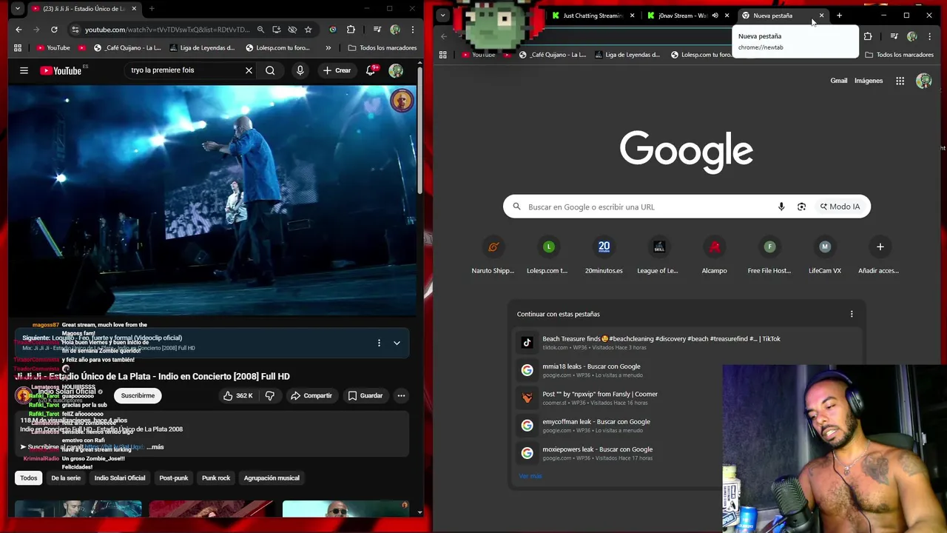This screenshot has width=947, height=533.
Task: Filter by Indio Solari Oficial chip
Action: [120, 478]
